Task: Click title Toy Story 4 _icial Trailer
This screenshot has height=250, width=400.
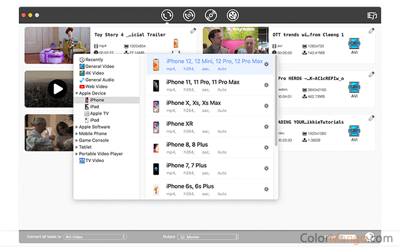Action: click(x=130, y=35)
